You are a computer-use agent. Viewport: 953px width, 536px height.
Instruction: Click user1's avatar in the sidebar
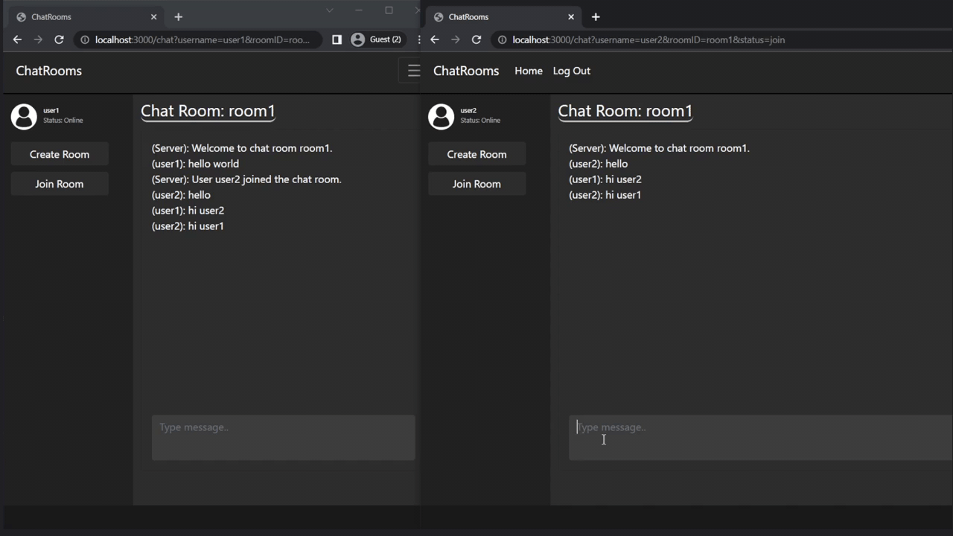pos(23,116)
